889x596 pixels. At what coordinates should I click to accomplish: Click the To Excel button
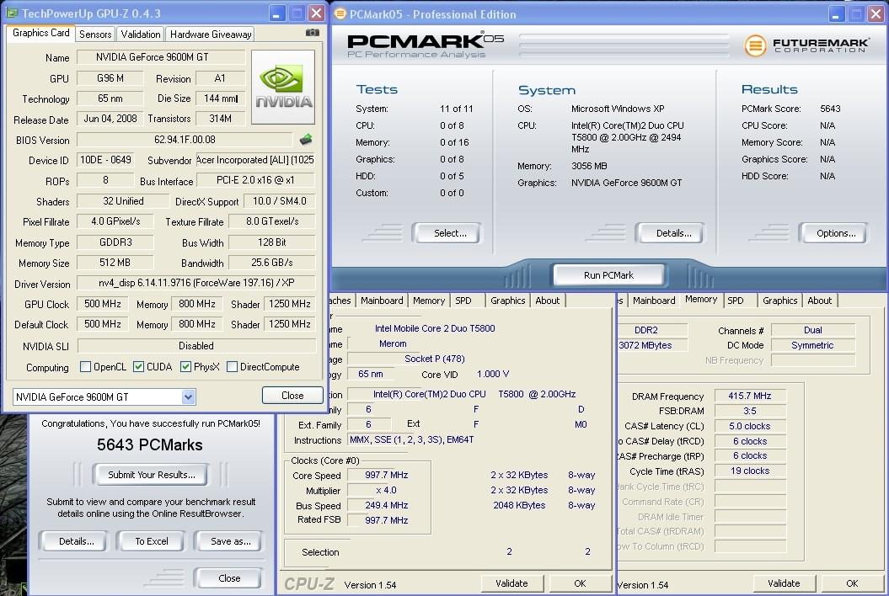(x=152, y=541)
